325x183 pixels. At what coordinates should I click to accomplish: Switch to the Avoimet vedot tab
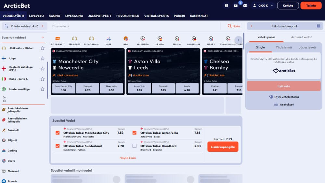point(301,37)
